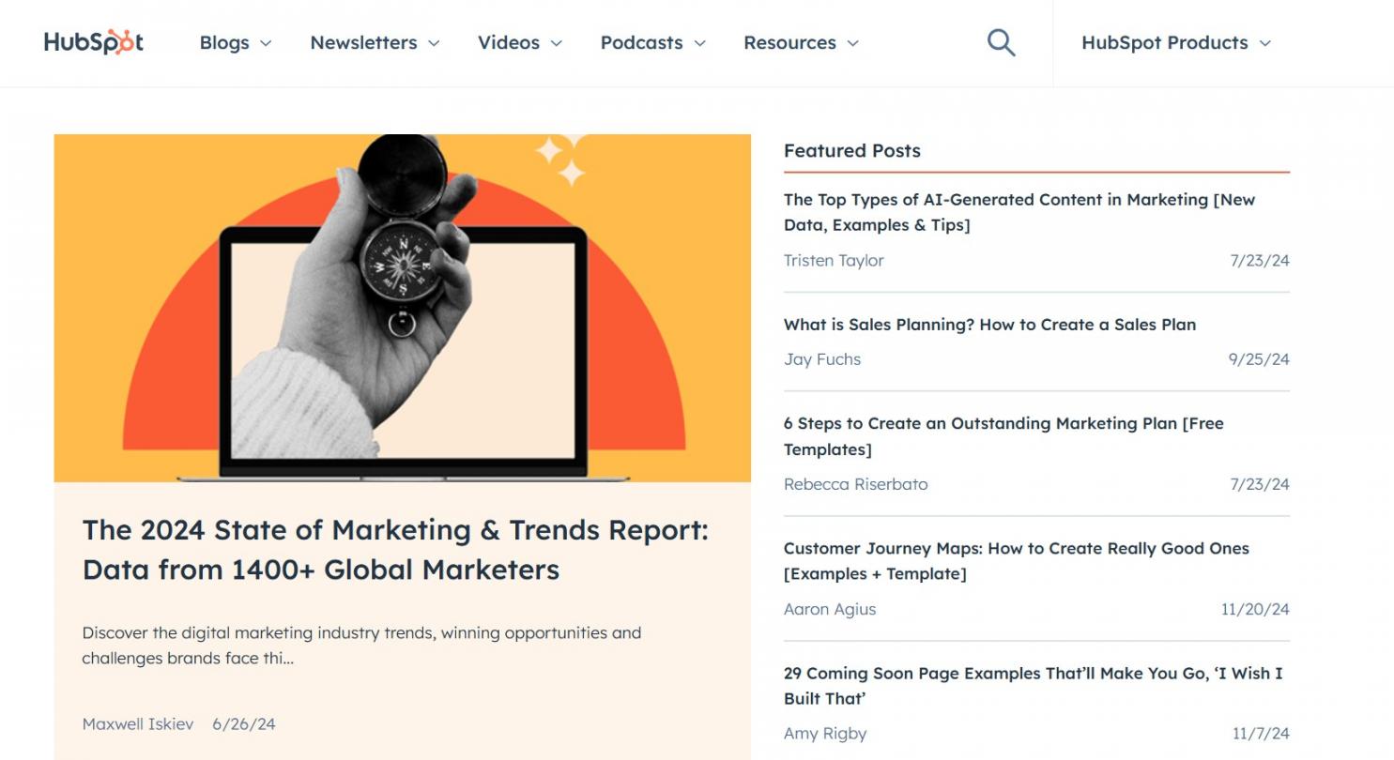Open the Podcasts menu

653,43
